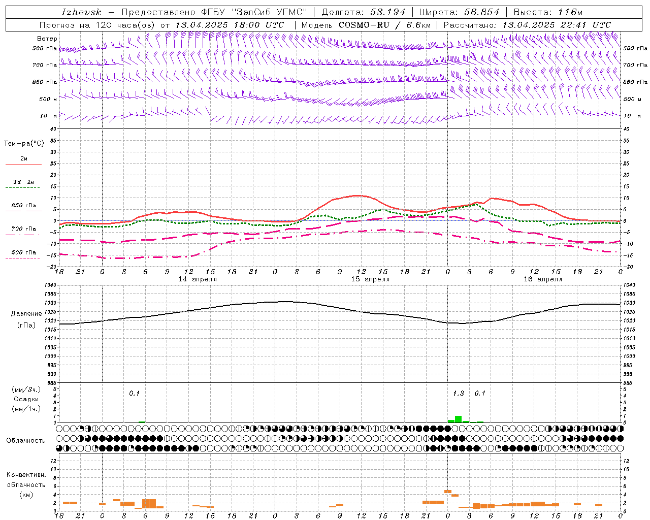Click the latitude value "Широта: 56.854"

pos(459,12)
